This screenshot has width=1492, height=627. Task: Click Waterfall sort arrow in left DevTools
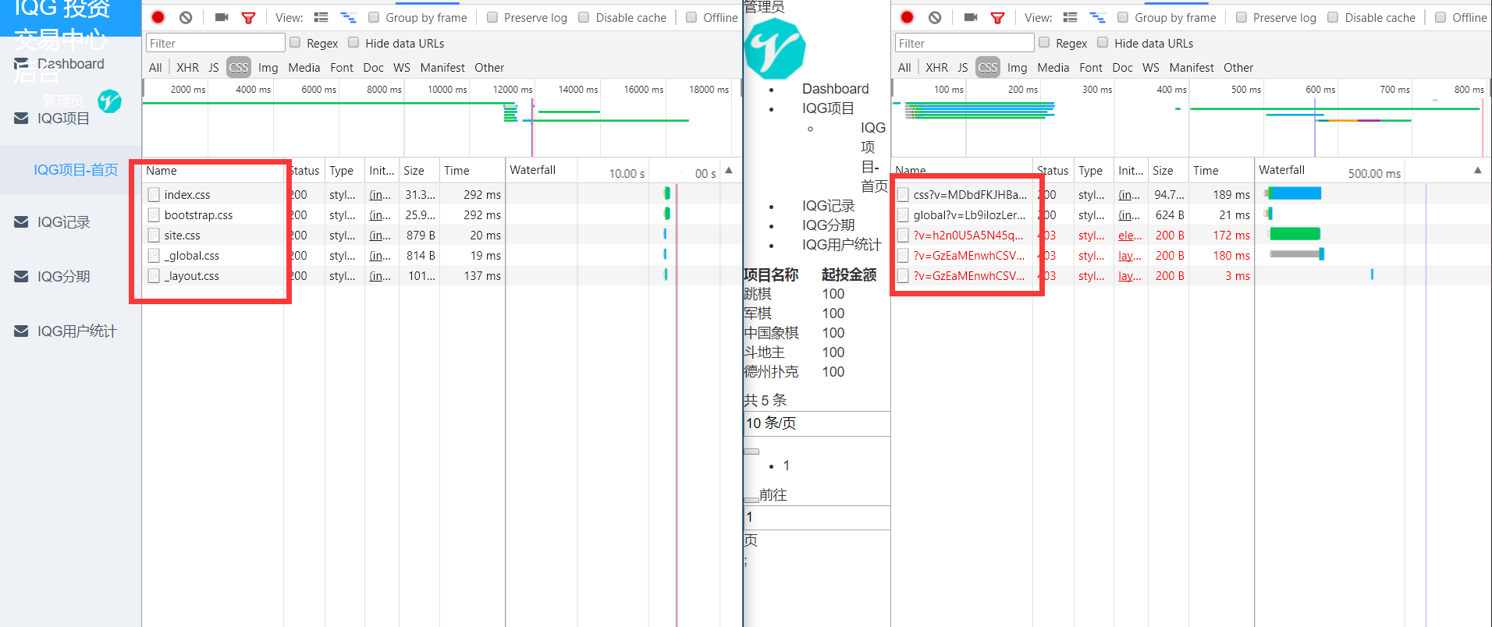click(729, 170)
